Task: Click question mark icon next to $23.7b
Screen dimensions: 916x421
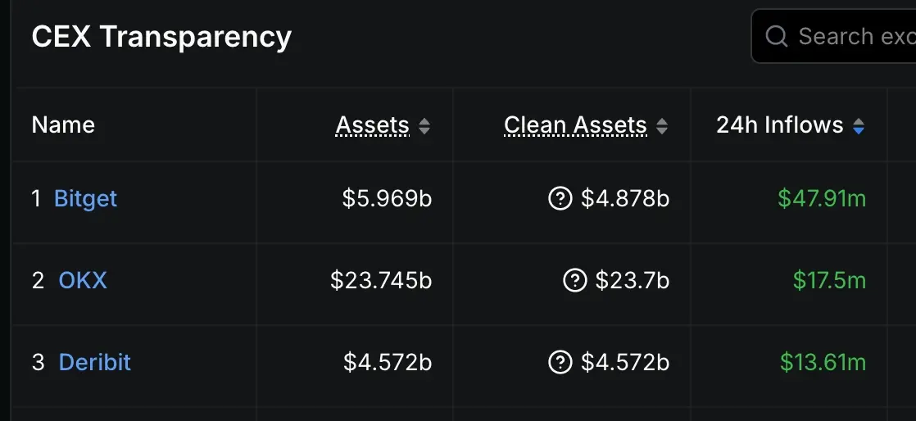Action: 575,281
